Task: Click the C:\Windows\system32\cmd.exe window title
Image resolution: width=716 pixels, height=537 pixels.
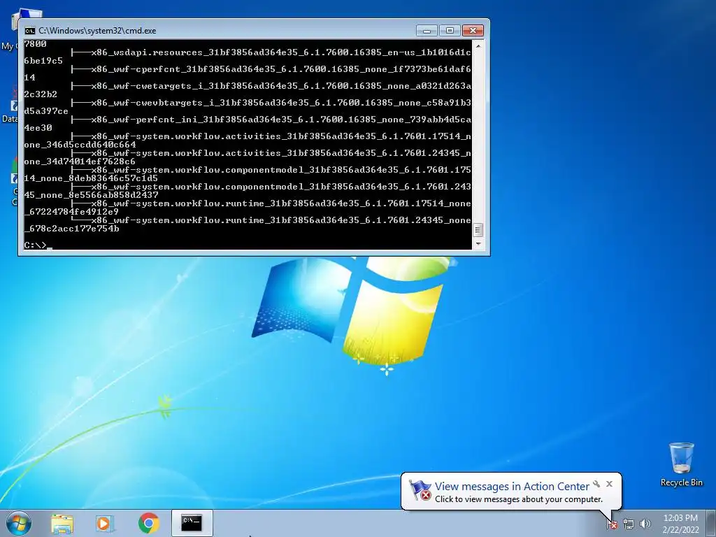Action: [x=97, y=31]
